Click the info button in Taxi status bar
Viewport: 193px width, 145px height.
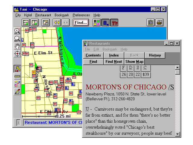18,122
